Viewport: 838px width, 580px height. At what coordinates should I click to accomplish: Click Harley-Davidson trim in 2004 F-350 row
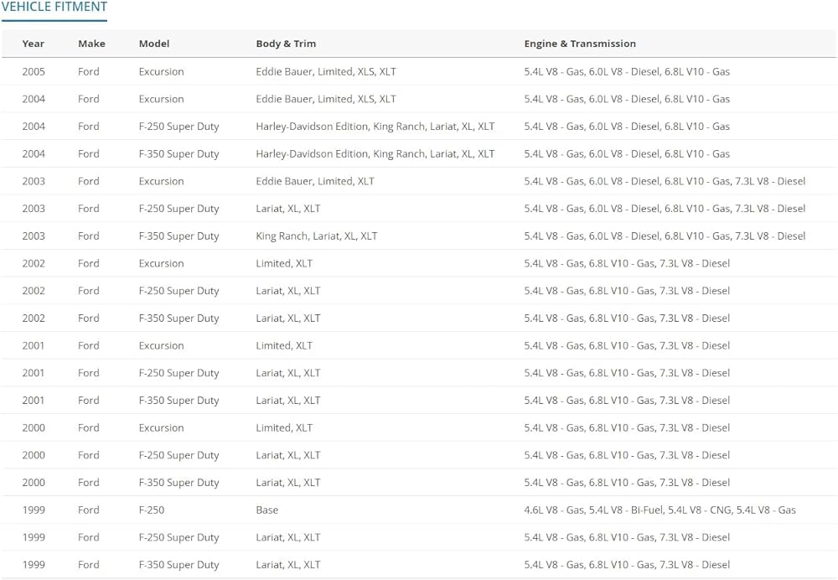[x=375, y=154]
